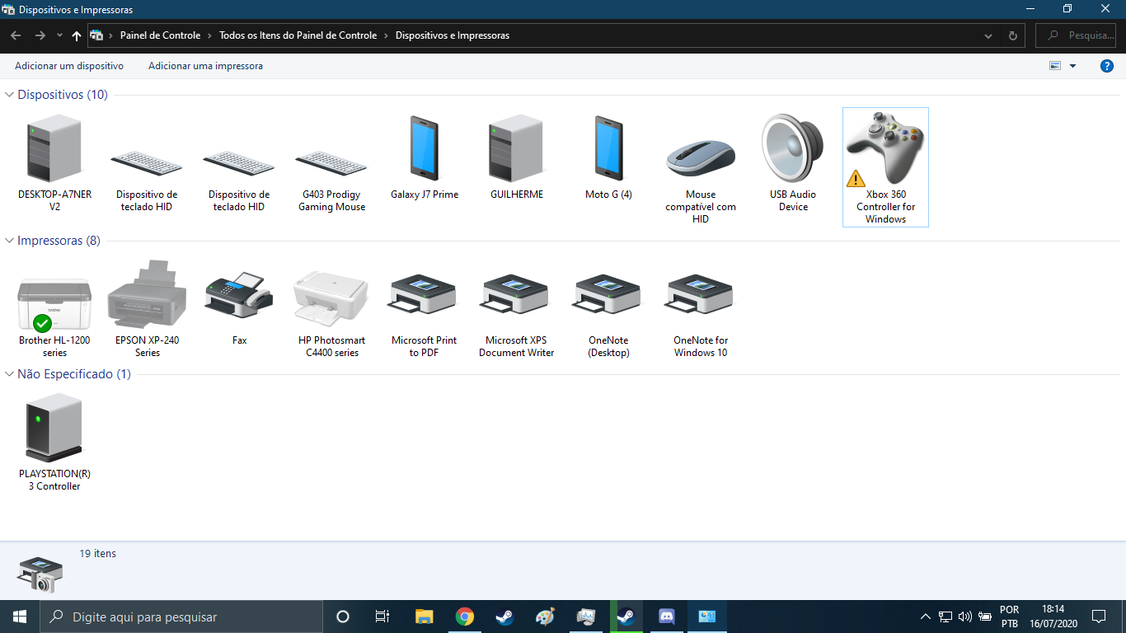Select the Microsoft XPS Document Writer printer
Screen dimensions: 1126x633
(516, 314)
